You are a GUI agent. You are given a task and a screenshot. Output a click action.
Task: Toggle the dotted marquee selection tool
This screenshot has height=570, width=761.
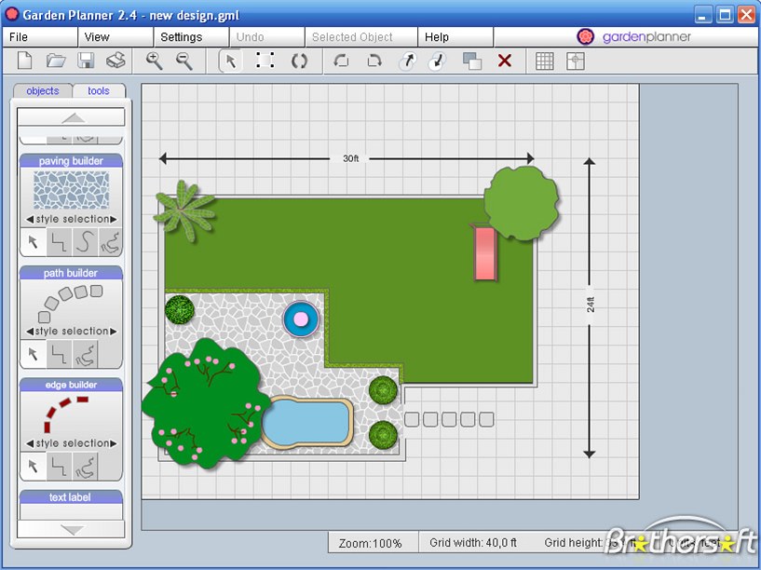pos(265,61)
